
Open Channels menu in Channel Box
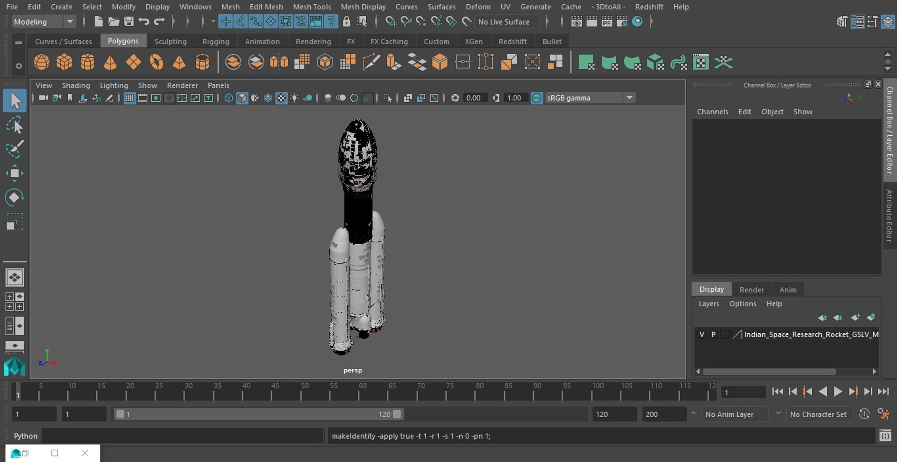coord(712,111)
